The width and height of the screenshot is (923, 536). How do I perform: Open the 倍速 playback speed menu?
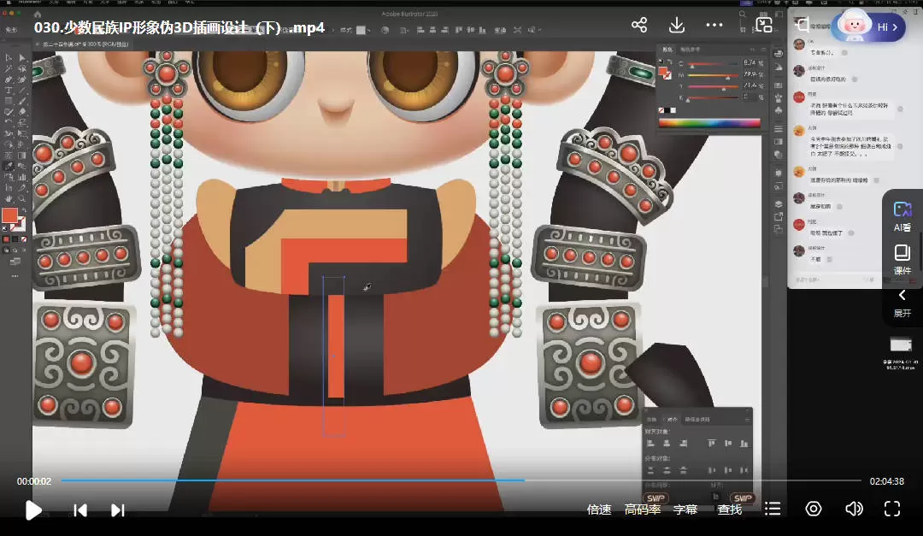pos(599,509)
